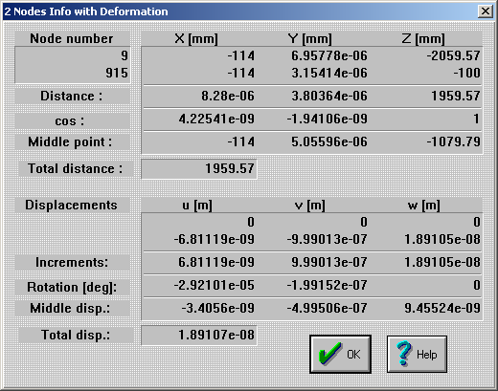
Task: Click the Rotation X value -2.92101e-05
Action: tap(215, 285)
